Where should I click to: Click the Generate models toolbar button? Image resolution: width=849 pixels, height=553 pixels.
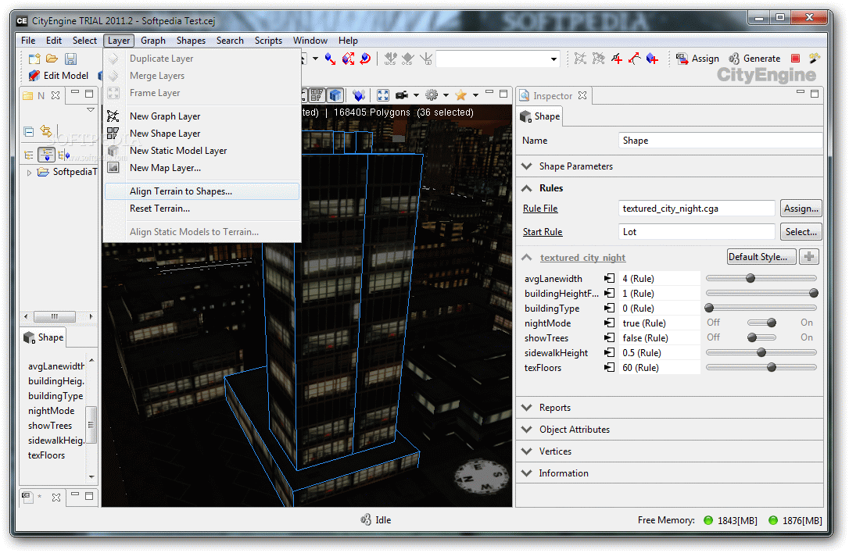point(754,59)
